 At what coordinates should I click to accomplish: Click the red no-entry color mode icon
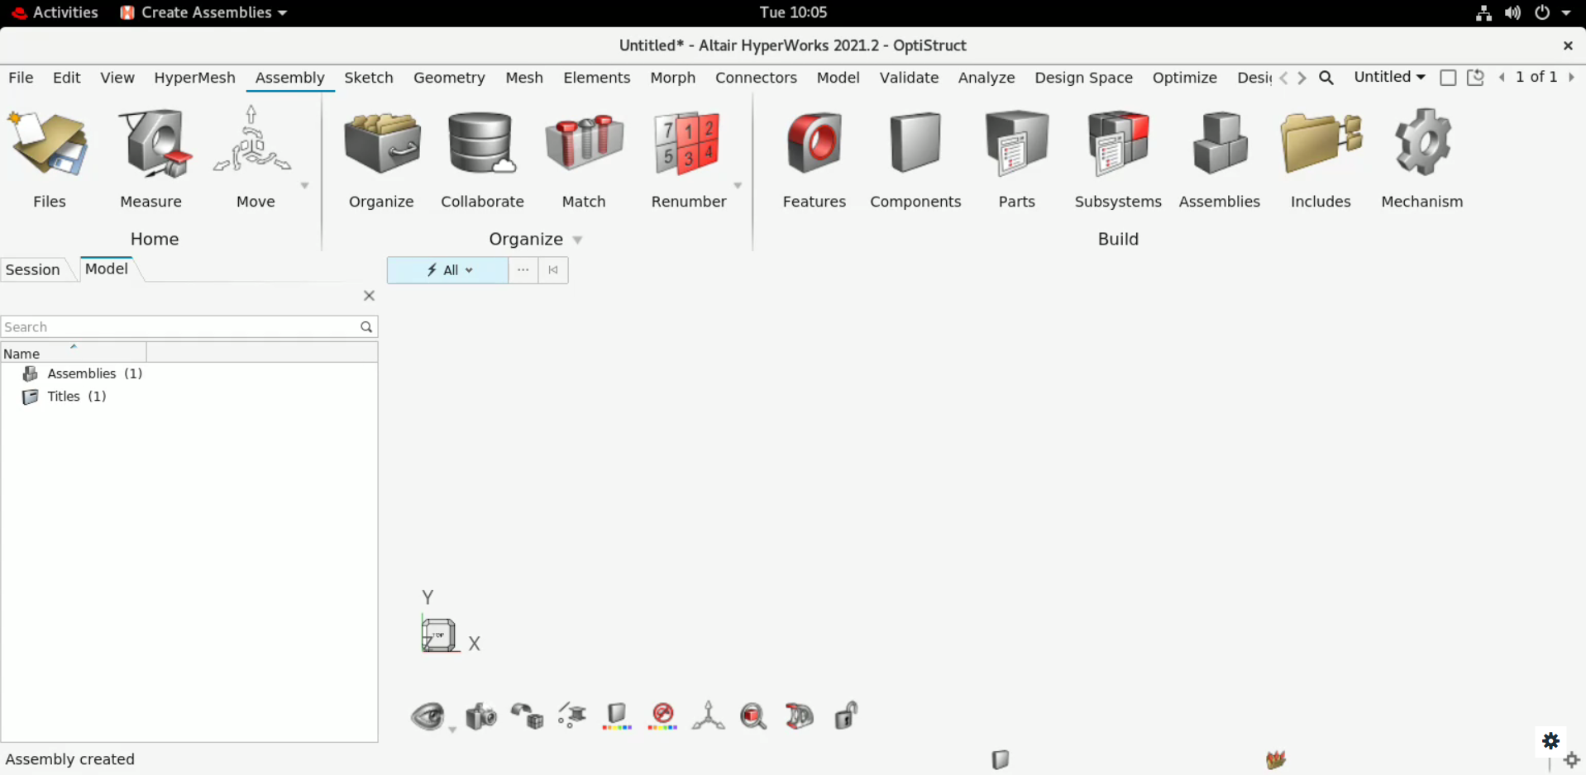662,716
